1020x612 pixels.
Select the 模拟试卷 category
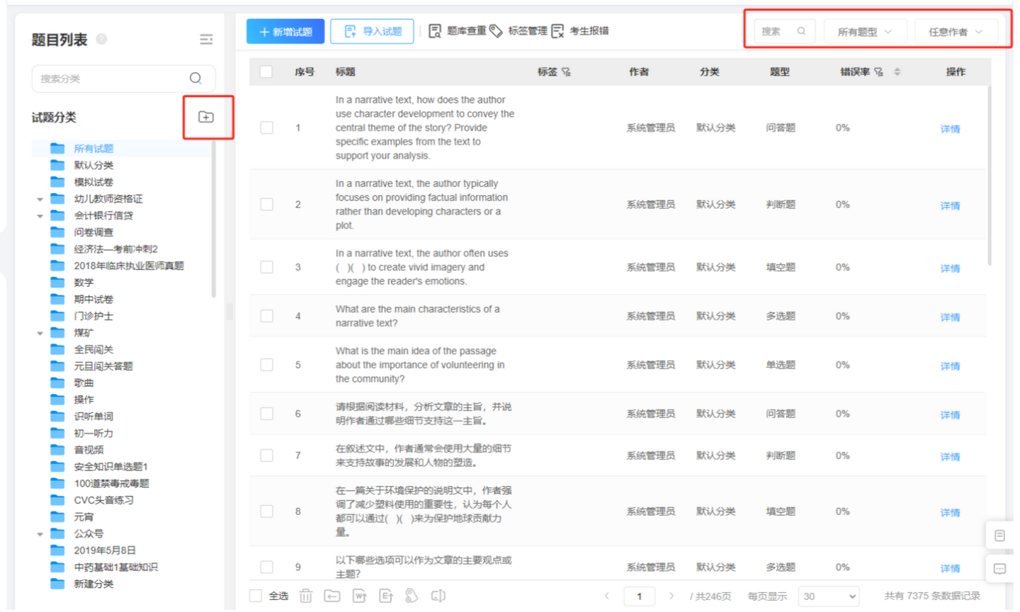[93, 182]
